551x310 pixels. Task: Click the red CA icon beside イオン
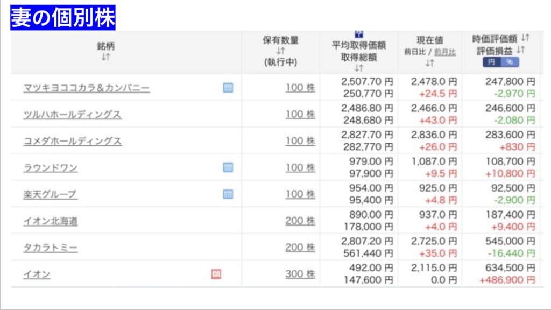pyautogui.click(x=216, y=274)
